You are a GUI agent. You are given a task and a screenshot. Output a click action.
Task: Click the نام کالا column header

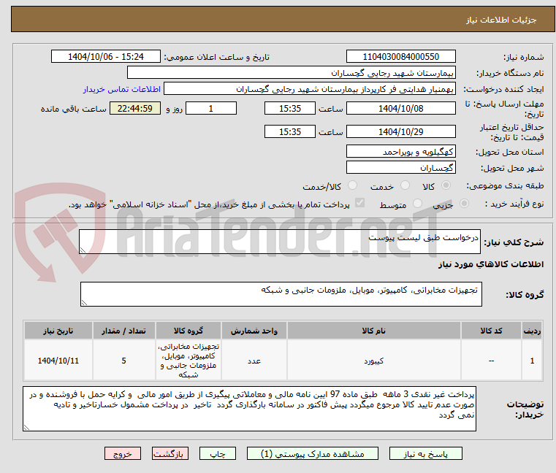tap(374, 331)
